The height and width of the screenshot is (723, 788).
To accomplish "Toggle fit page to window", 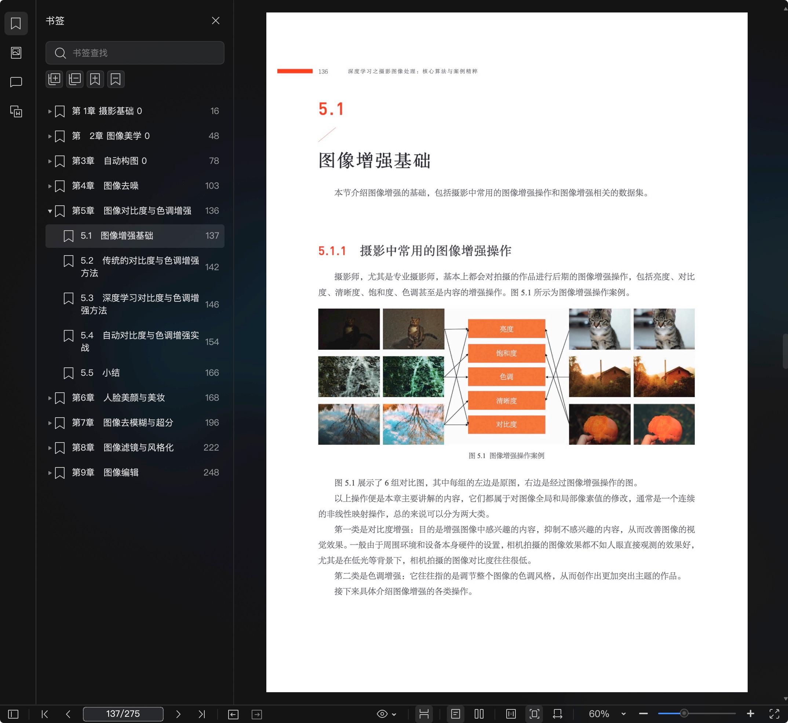I will (535, 714).
